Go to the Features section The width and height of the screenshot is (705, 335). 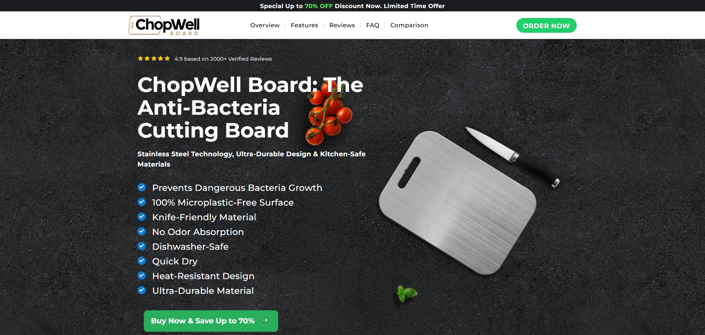pyautogui.click(x=304, y=25)
